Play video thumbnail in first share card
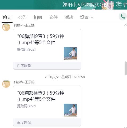Image resolution: width=127 pixels, height=128 pixels. [x=70, y=54]
